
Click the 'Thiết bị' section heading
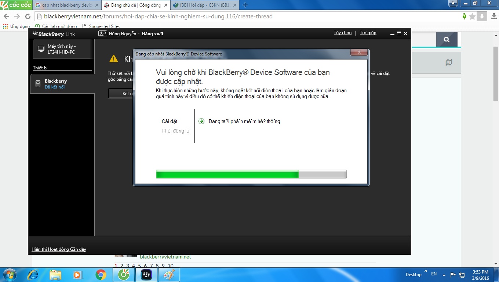tap(40, 68)
